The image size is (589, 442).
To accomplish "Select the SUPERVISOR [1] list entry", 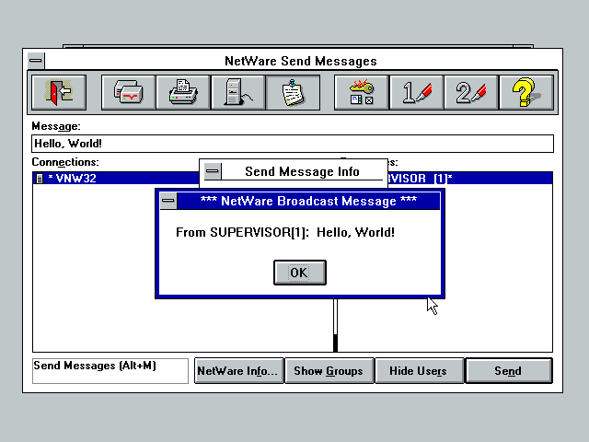I will point(470,178).
